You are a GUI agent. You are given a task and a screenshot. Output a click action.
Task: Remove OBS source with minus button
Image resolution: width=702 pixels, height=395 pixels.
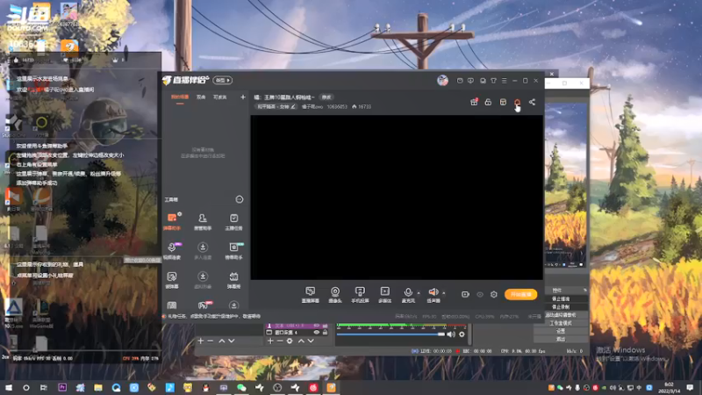280,341
